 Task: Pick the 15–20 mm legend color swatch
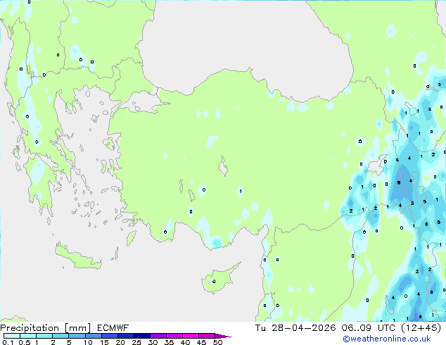click(x=110, y=336)
